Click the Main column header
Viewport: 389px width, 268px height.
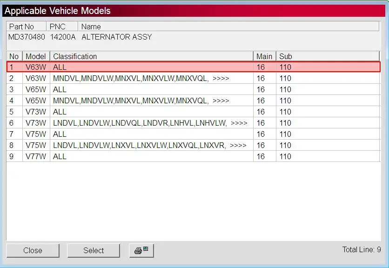point(265,56)
